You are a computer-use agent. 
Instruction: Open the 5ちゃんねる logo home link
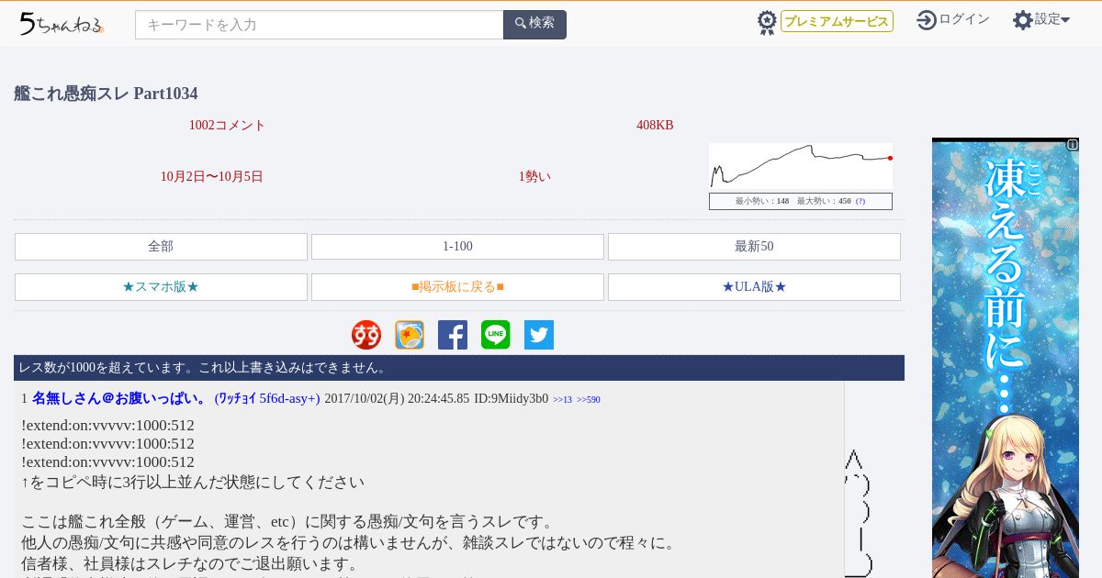pos(61,24)
